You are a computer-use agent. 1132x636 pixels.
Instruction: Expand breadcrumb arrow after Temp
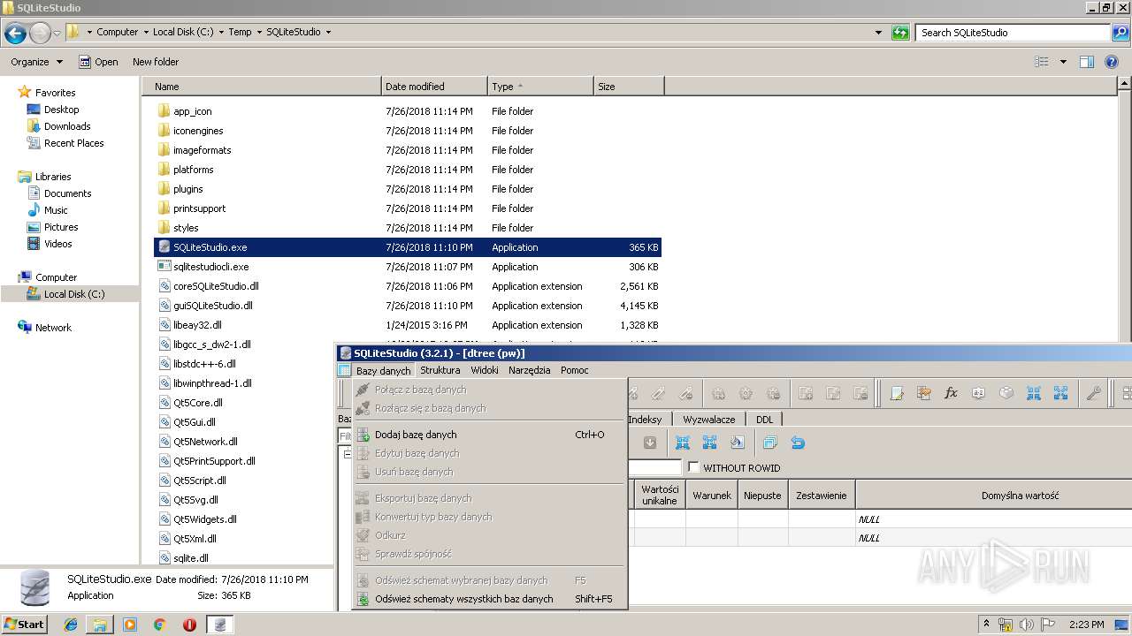click(x=259, y=33)
